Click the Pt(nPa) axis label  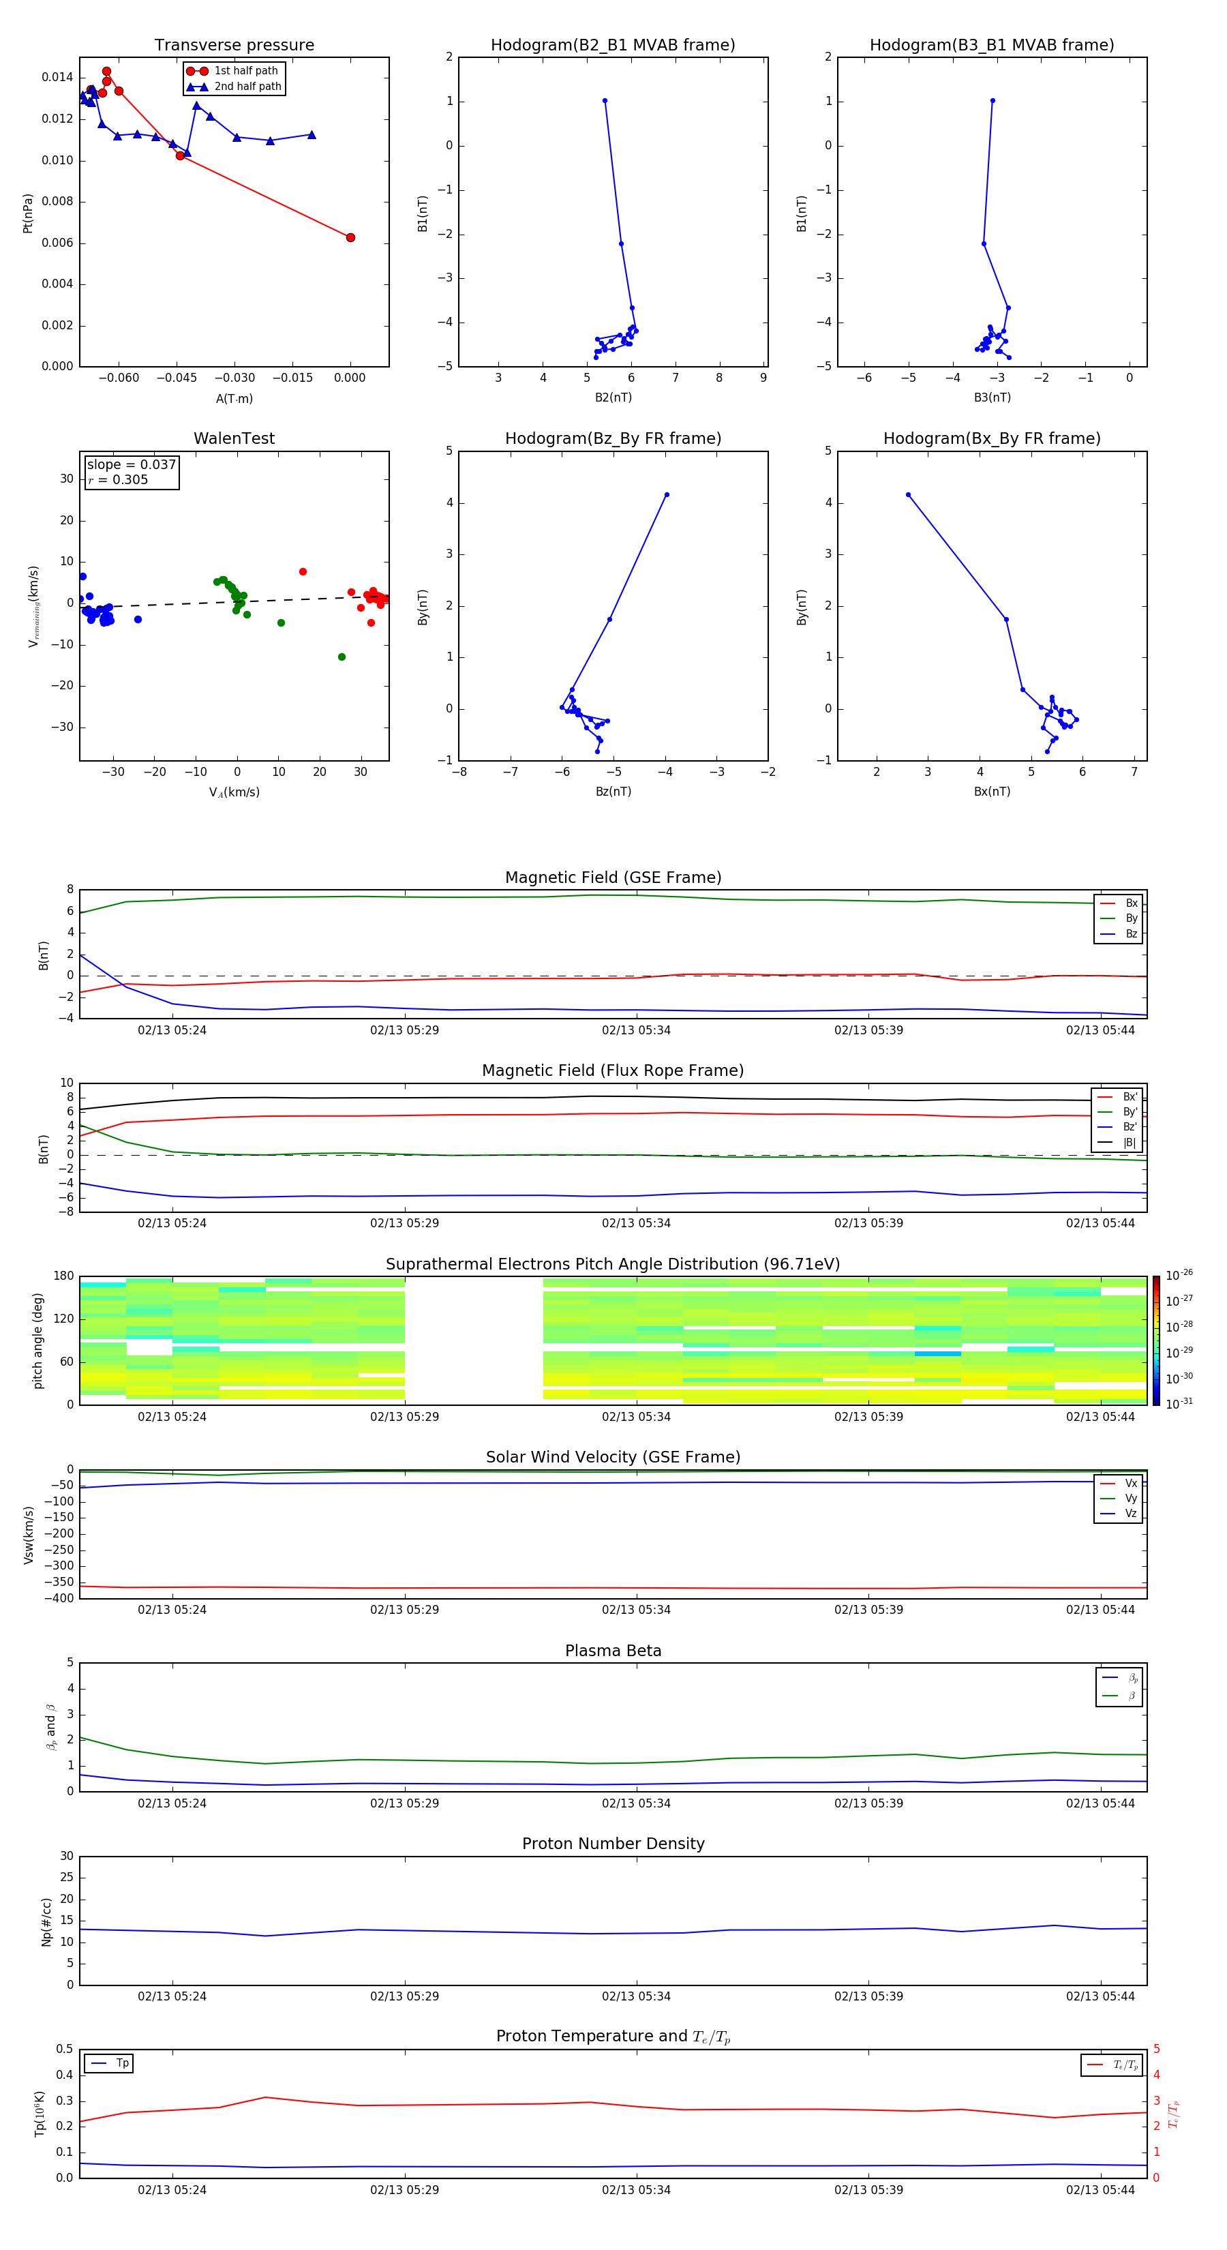click(x=28, y=213)
